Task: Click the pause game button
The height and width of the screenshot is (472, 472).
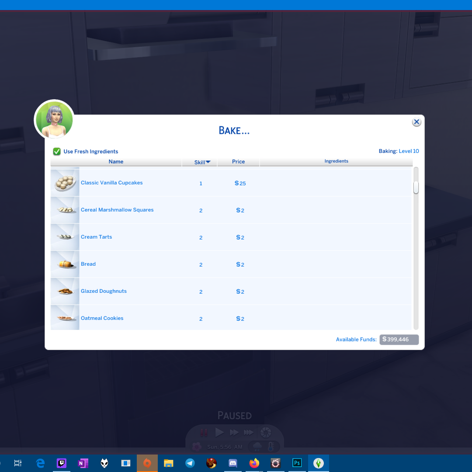Action: tap(204, 433)
